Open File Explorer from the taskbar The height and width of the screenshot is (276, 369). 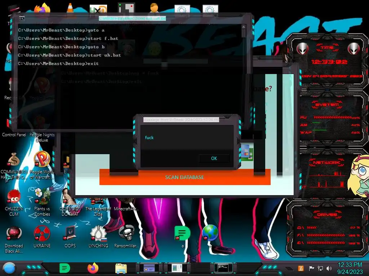pyautogui.click(x=121, y=268)
